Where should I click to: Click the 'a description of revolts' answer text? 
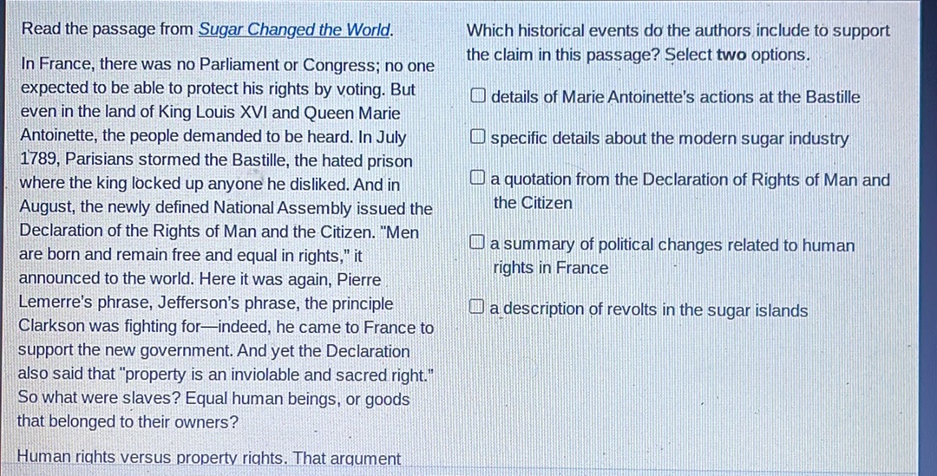pyautogui.click(x=648, y=310)
